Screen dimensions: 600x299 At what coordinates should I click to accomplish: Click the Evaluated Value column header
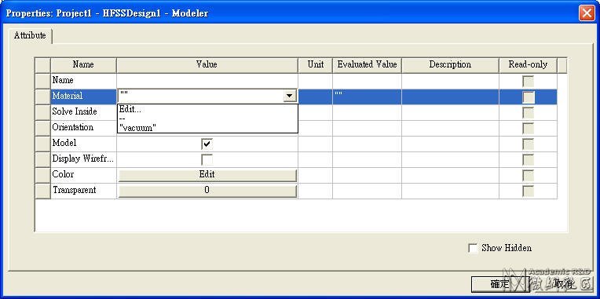pos(367,65)
